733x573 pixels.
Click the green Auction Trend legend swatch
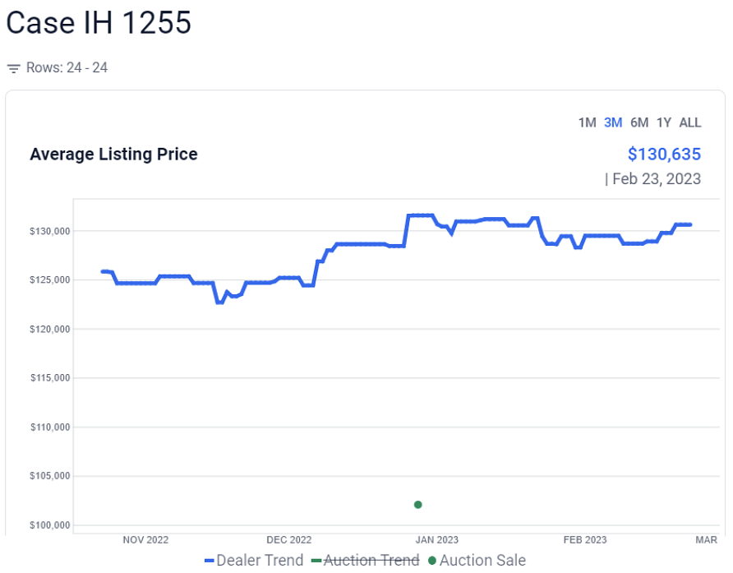click(316, 561)
